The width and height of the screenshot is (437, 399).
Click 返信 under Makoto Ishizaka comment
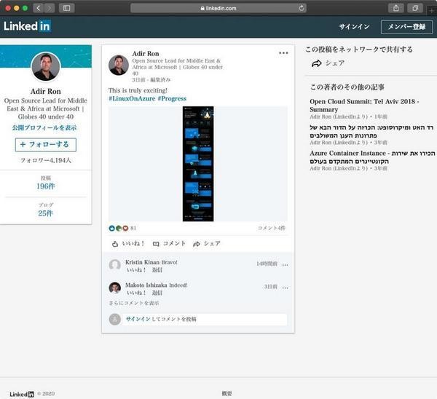coord(157,293)
